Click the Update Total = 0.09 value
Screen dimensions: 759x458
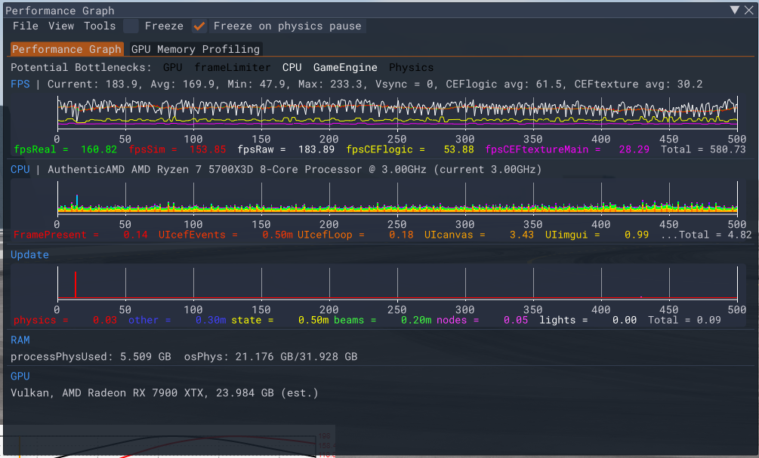coord(684,320)
